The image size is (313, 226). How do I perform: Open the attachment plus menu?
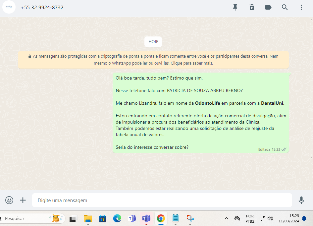pyautogui.click(x=23, y=200)
